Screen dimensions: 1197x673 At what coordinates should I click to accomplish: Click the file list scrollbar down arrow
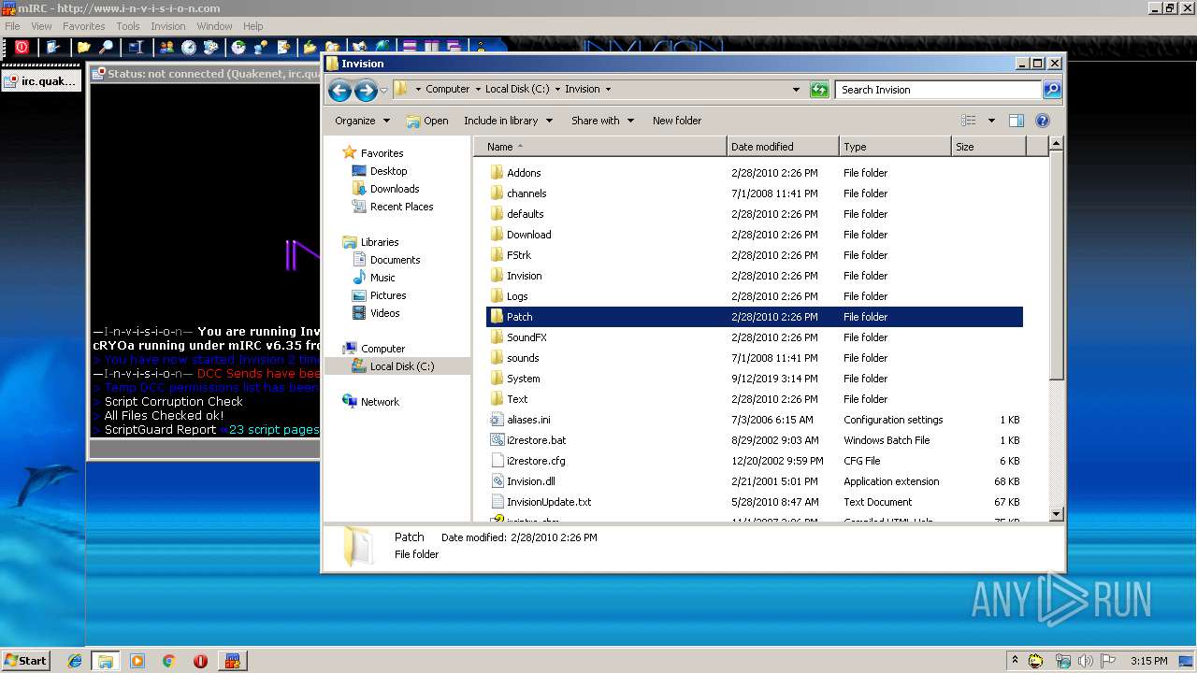(x=1056, y=513)
